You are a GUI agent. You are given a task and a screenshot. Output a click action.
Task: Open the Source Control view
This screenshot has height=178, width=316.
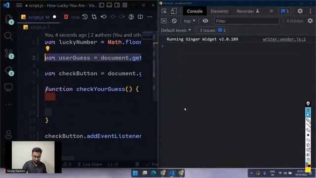coord(9,53)
